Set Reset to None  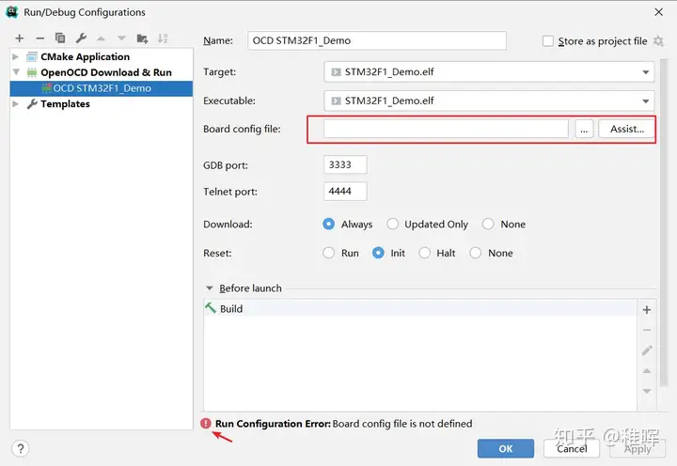pyautogui.click(x=476, y=253)
